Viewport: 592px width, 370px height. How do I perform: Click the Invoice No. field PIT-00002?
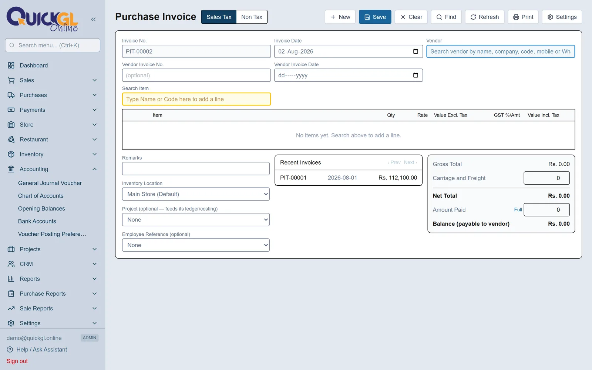pyautogui.click(x=196, y=51)
